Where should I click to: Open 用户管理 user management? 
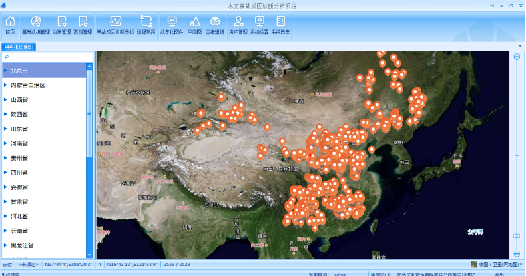(x=238, y=25)
